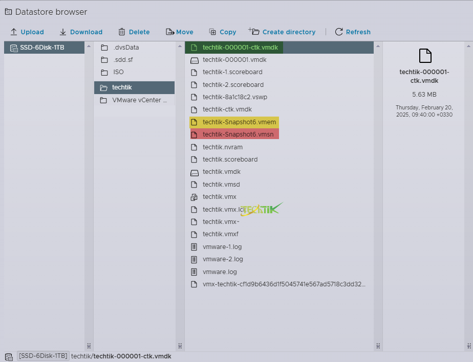This screenshot has width=473, height=362.
Task: Click the Create directory button label
Action: (x=289, y=32)
